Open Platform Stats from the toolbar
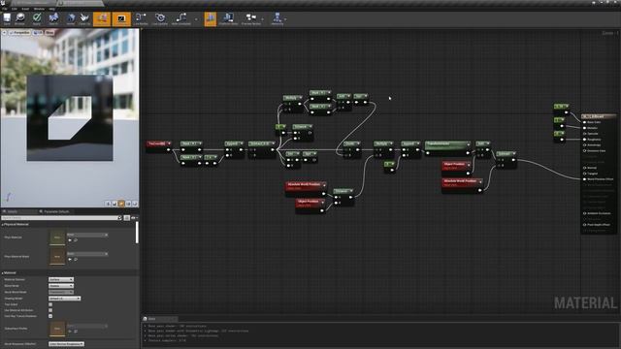Viewport: 621px width, 349px height. 228,18
